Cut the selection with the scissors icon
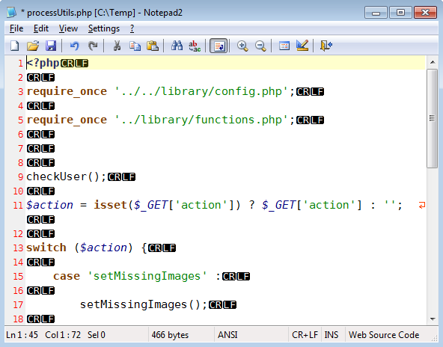 point(117,46)
